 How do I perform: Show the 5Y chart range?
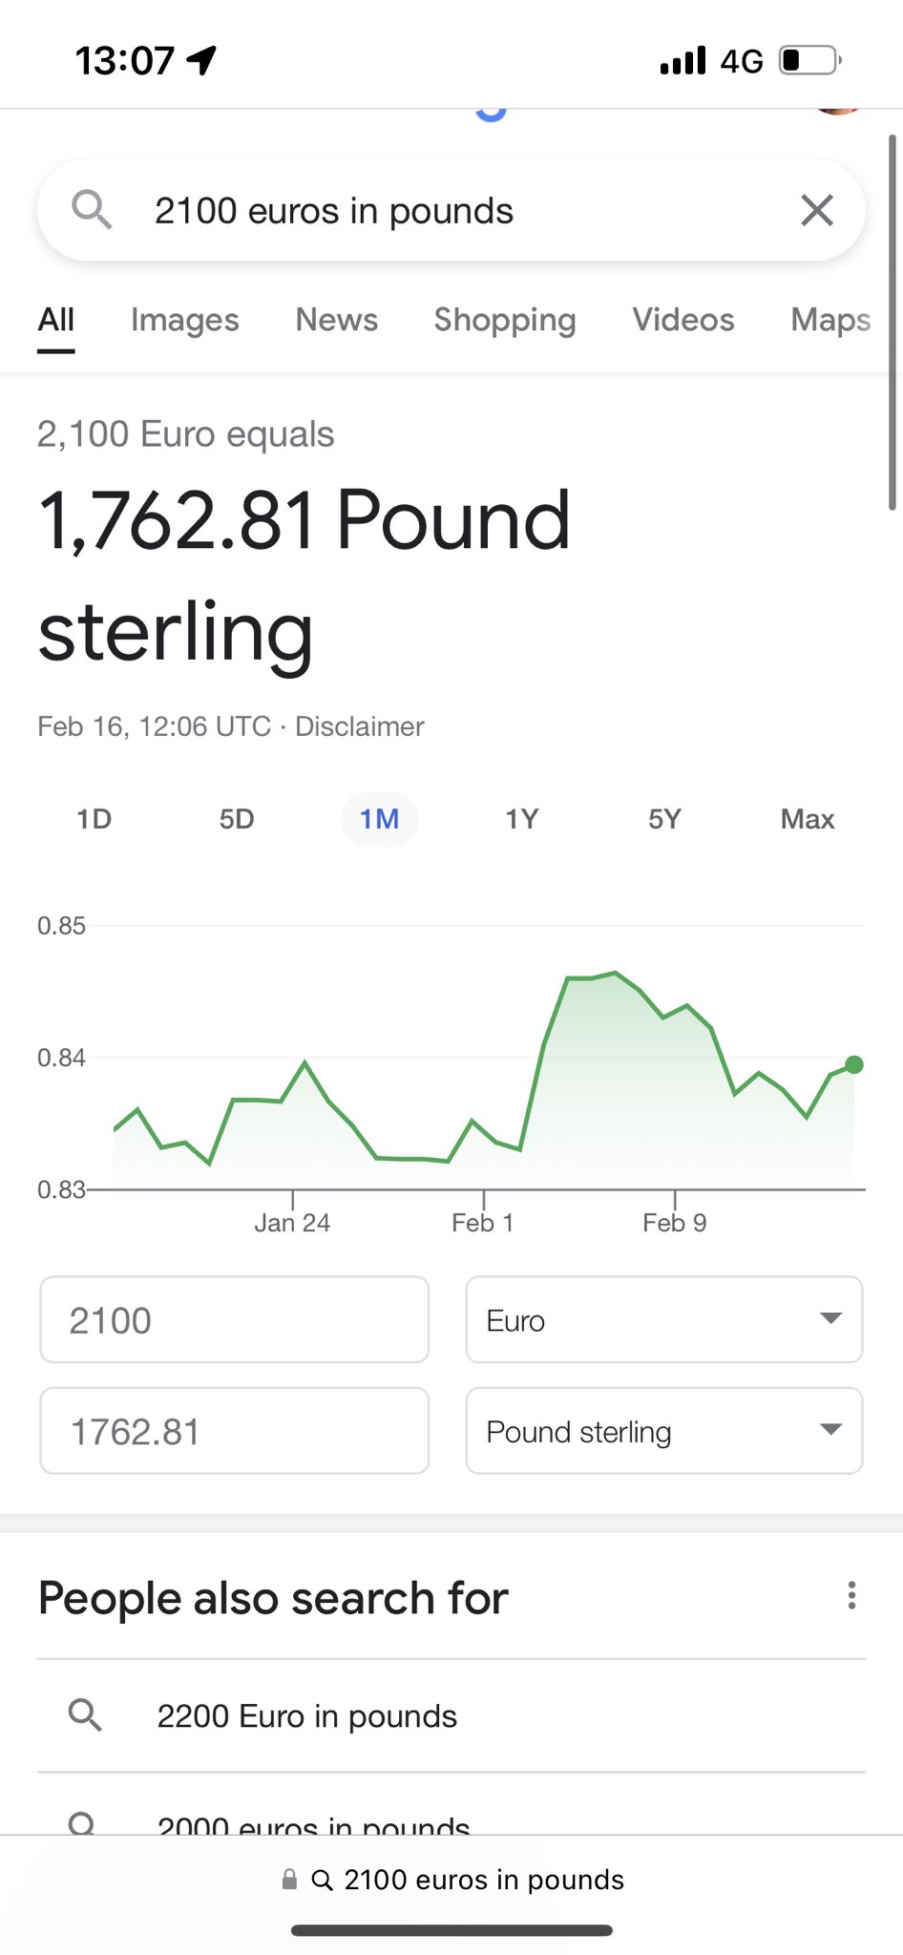[x=664, y=819]
